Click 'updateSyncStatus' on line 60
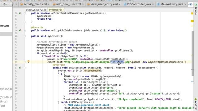Viewport: 198px width, 111px height. (x=94, y=93)
